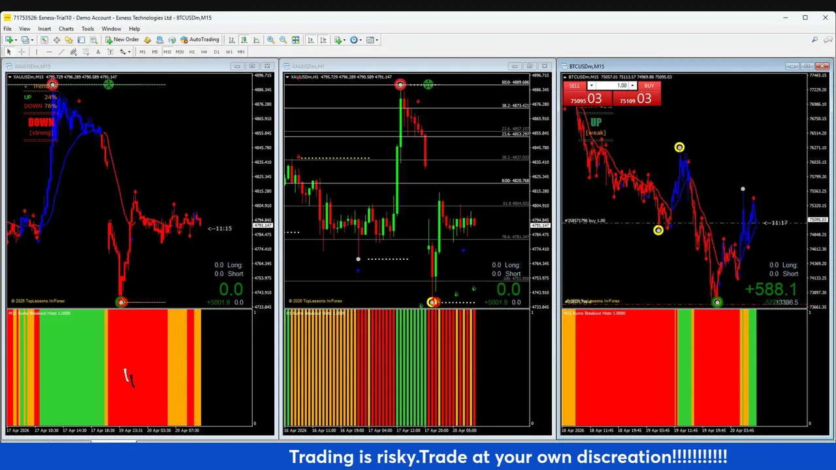This screenshot has width=836, height=470.
Task: Switch to the MN timeframe
Action: [241, 52]
